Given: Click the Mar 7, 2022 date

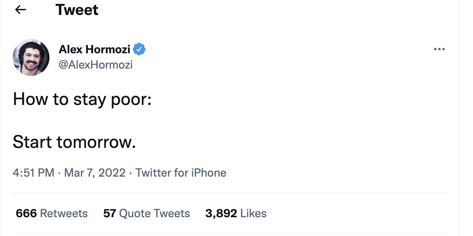Looking at the screenshot, I should pyautogui.click(x=95, y=173).
